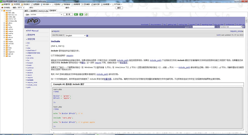Viewport: 248px width, 135px height.
Task: Click the 代码调试 toolbar item
Action: click(56, 4)
